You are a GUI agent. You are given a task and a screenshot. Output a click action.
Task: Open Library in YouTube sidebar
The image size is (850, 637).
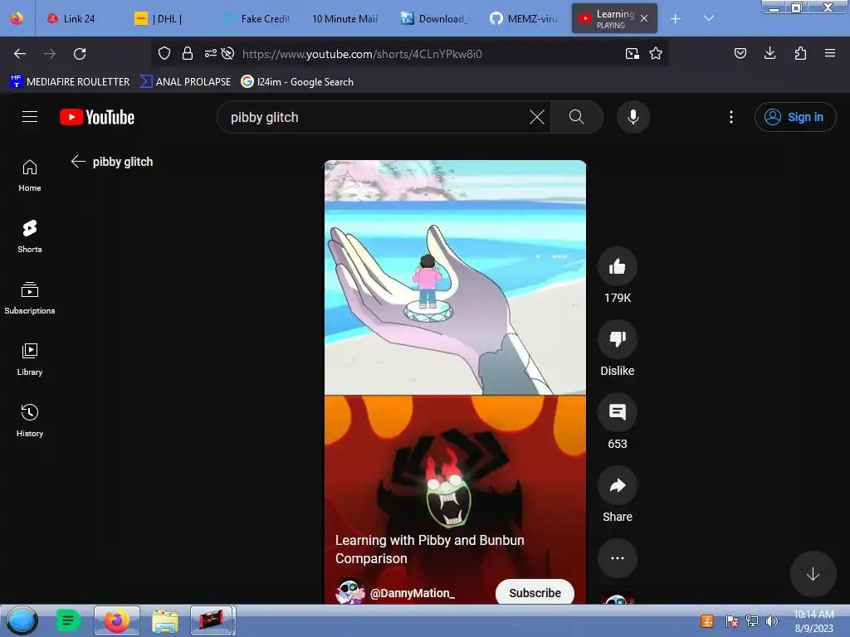(x=30, y=360)
